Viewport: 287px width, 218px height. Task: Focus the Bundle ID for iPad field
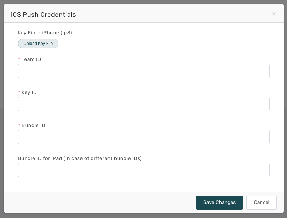click(x=143, y=170)
